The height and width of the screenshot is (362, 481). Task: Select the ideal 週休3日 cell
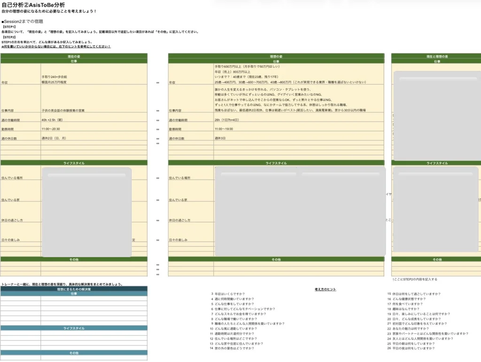[x=221, y=139]
